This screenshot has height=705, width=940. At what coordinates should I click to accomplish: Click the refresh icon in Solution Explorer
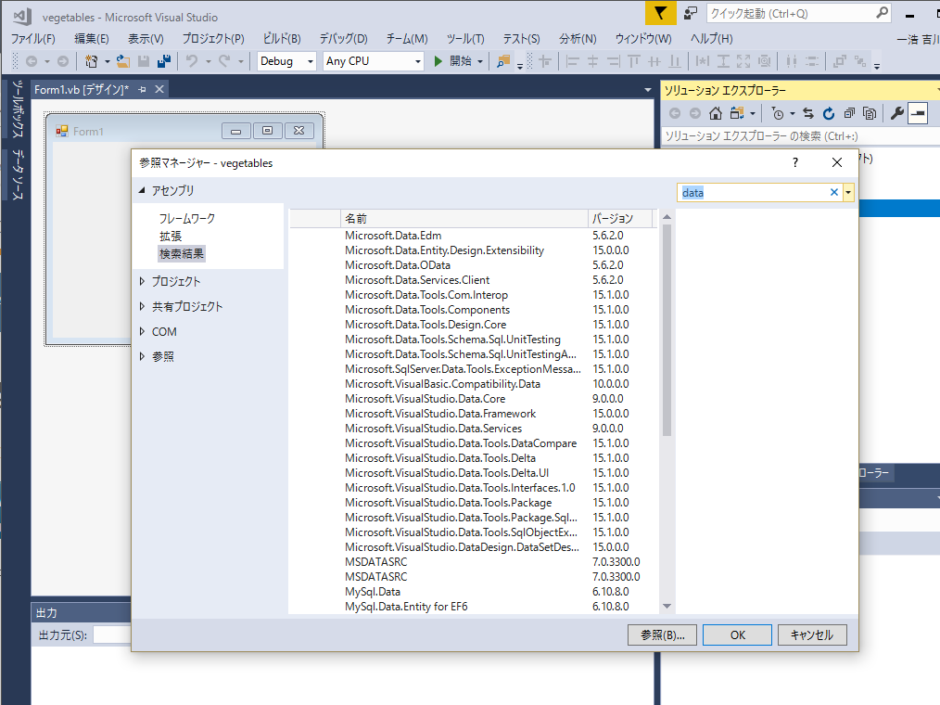point(827,113)
